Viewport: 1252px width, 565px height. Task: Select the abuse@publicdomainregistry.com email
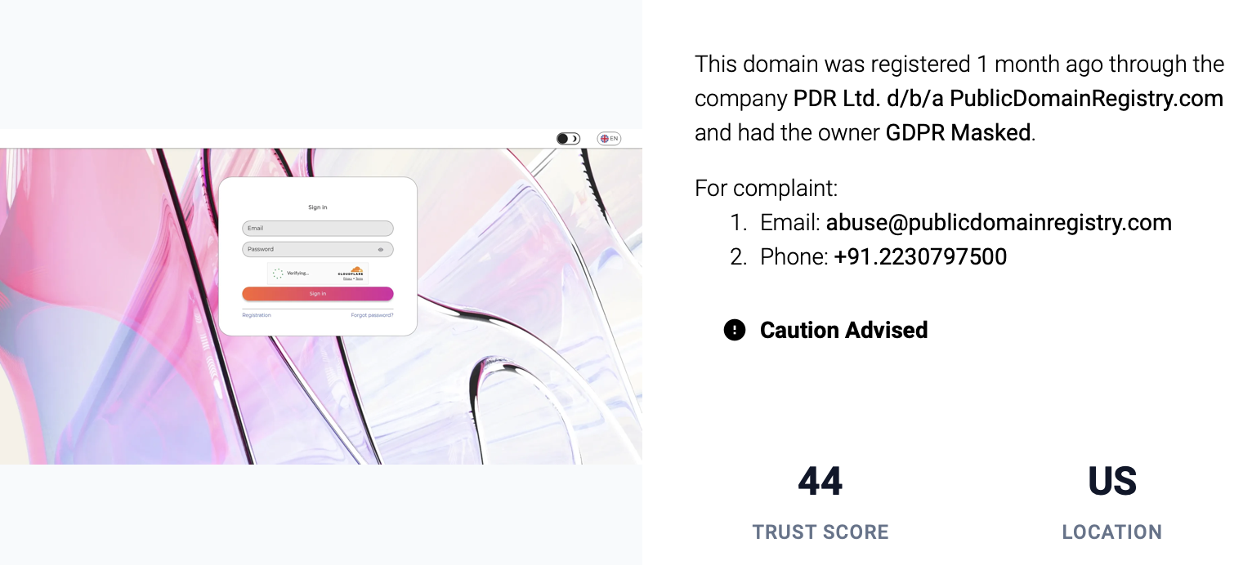tap(999, 223)
